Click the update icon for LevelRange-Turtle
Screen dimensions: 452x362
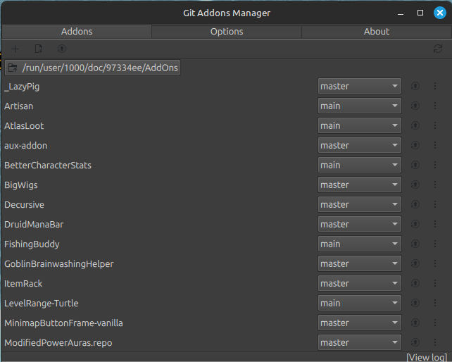click(x=415, y=303)
